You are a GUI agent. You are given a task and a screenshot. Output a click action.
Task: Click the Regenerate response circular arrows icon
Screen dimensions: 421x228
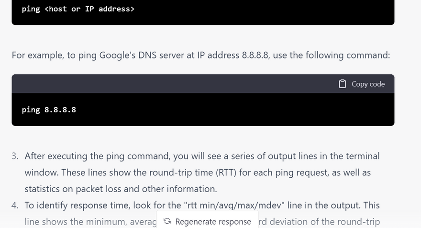point(167,221)
